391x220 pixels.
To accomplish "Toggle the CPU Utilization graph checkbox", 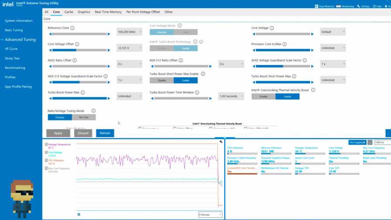I will (x=47, y=160).
